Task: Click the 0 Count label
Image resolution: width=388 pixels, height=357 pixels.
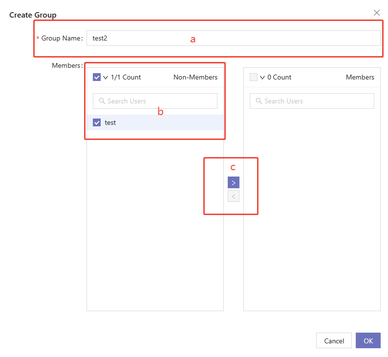Action: [279, 77]
